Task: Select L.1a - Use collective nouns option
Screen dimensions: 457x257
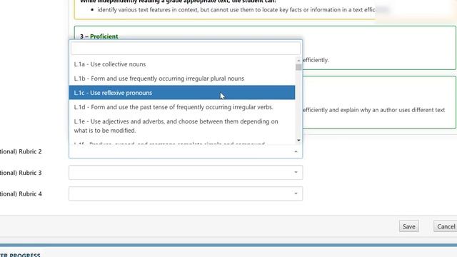Action: click(x=182, y=64)
